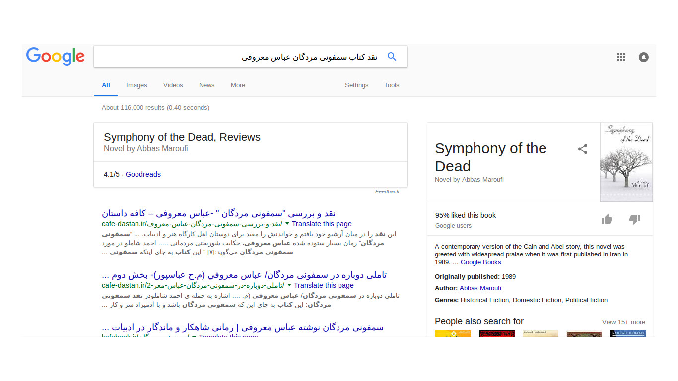Switch to the Images tab
The image size is (678, 381).
click(136, 85)
